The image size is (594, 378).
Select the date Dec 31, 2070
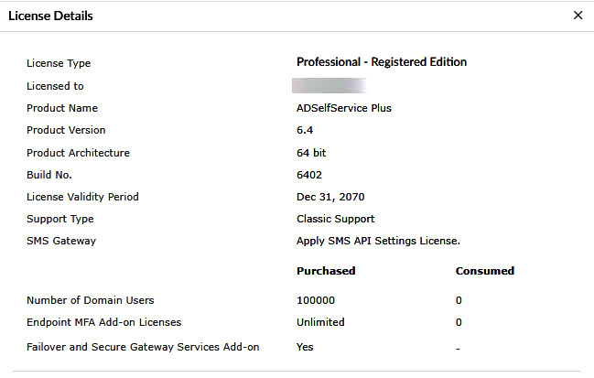pyautogui.click(x=330, y=197)
